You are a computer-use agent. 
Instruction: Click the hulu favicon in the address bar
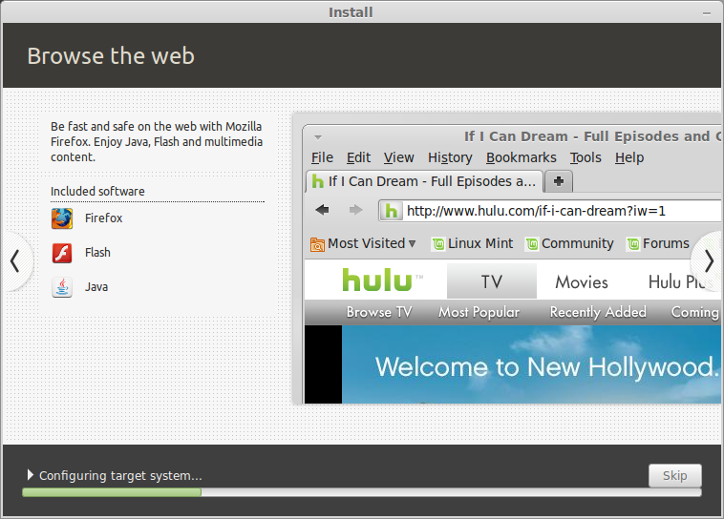pos(391,211)
